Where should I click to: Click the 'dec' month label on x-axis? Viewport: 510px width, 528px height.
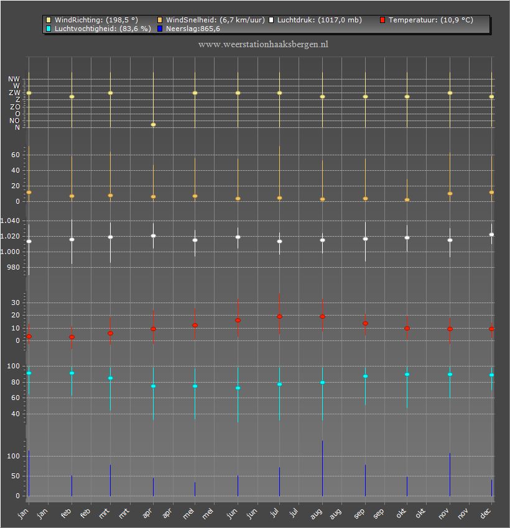tap(485, 513)
